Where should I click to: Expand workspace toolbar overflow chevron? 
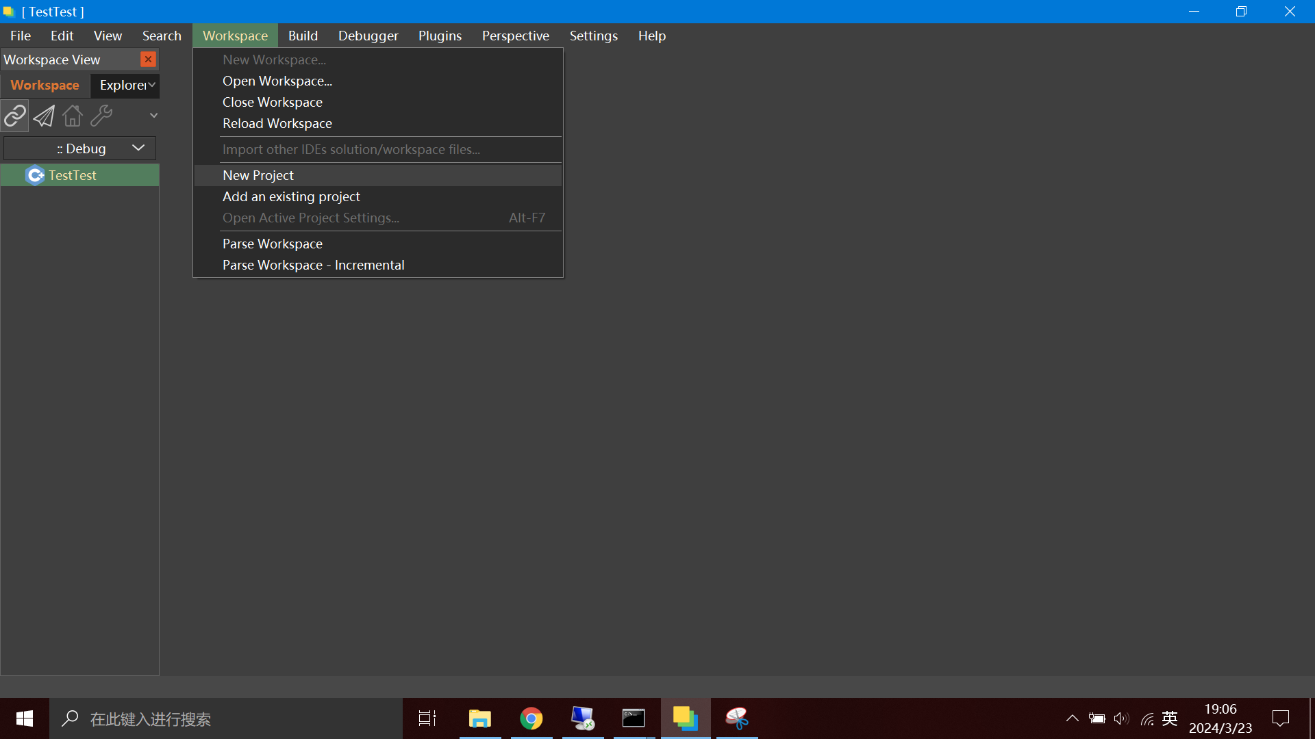pyautogui.click(x=153, y=116)
